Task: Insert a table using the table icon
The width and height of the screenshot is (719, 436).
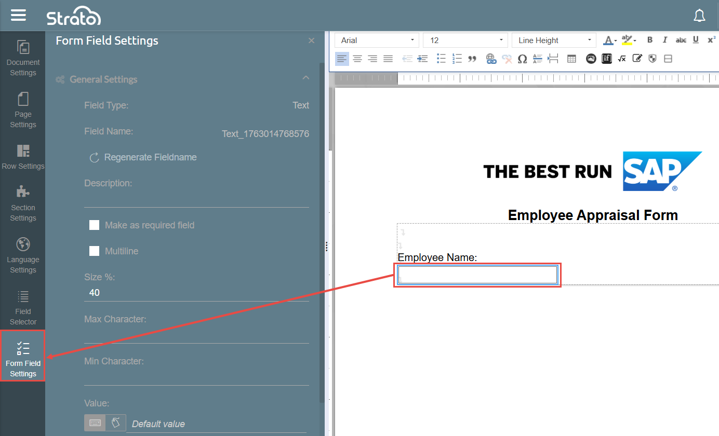Action: (571, 59)
